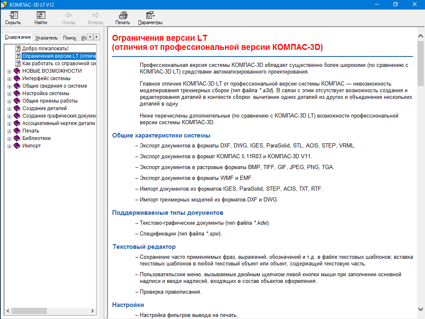
Task: Select the Библиотеки tree label
Action: point(37,138)
